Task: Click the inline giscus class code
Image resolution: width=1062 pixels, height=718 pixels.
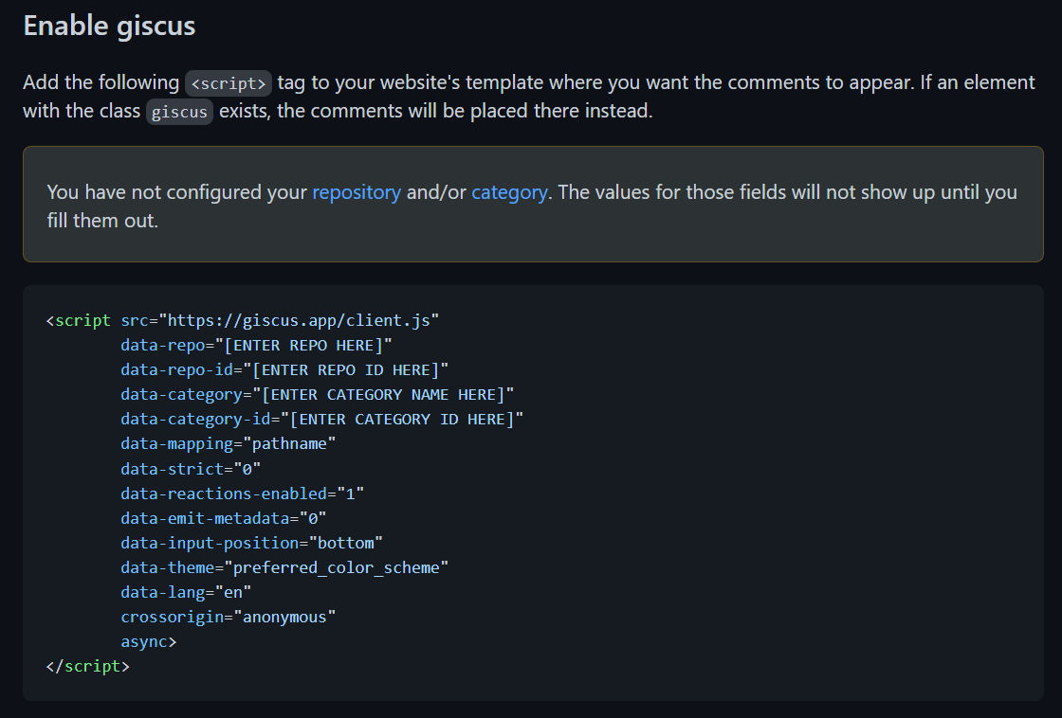Action: click(x=179, y=112)
